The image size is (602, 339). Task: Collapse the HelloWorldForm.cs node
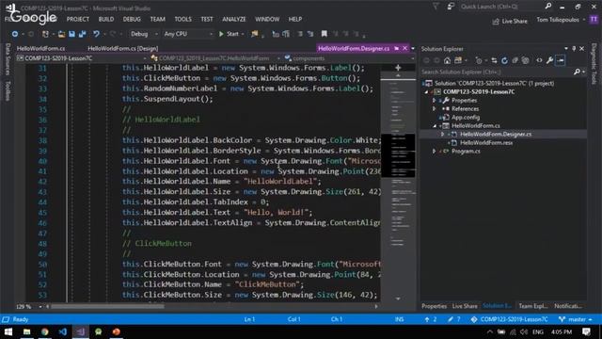tap(435, 125)
